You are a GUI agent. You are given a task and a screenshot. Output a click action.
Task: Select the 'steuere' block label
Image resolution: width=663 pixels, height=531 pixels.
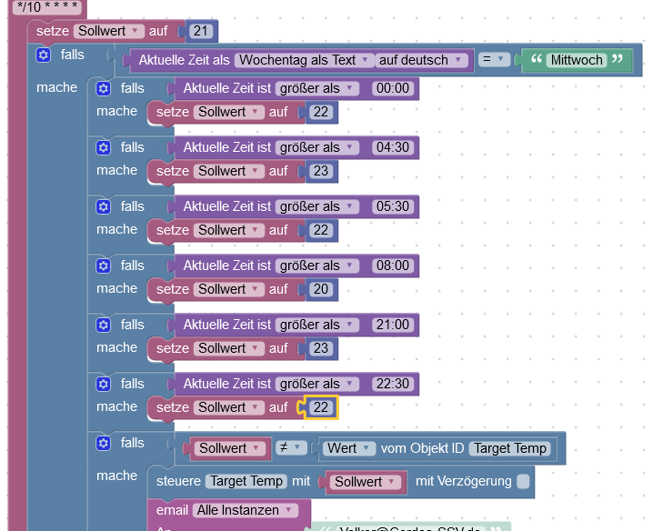[178, 481]
